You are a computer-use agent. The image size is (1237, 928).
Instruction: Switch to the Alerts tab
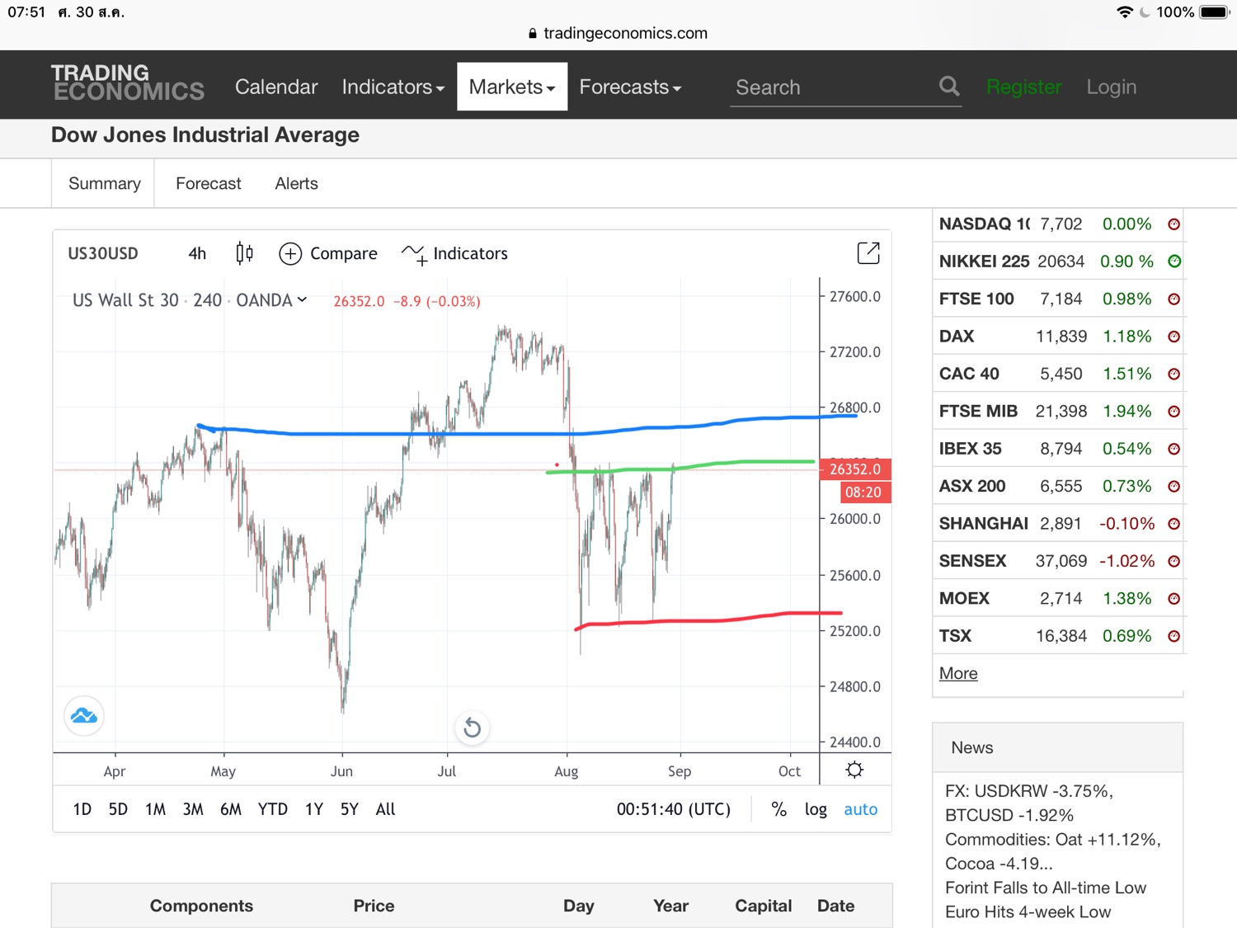tap(296, 183)
